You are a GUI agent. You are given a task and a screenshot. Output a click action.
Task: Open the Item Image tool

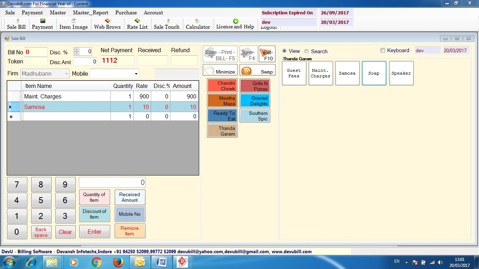73,24
